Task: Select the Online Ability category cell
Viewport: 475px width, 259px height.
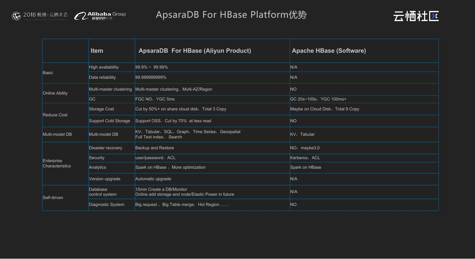Action: (x=55, y=93)
